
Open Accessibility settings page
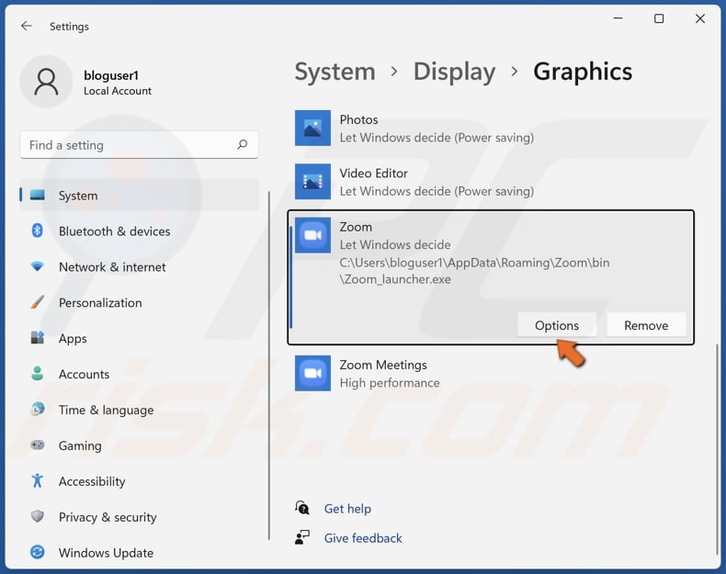coord(140,481)
